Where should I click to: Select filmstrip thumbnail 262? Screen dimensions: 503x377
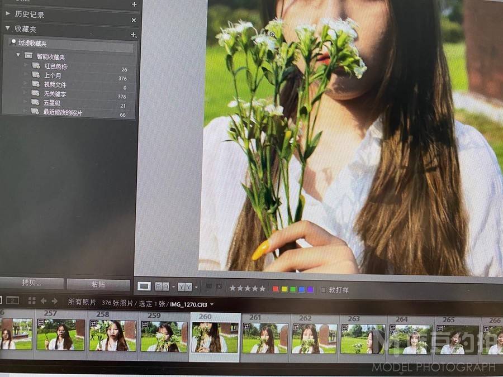(x=314, y=339)
